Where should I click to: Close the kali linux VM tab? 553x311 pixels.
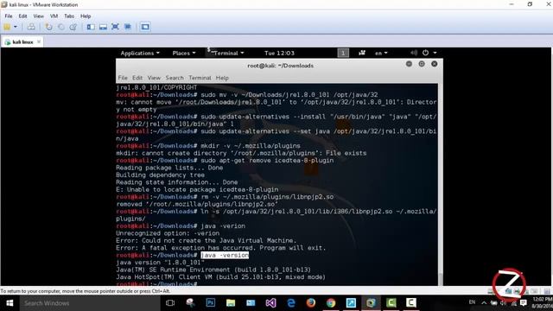[39, 41]
